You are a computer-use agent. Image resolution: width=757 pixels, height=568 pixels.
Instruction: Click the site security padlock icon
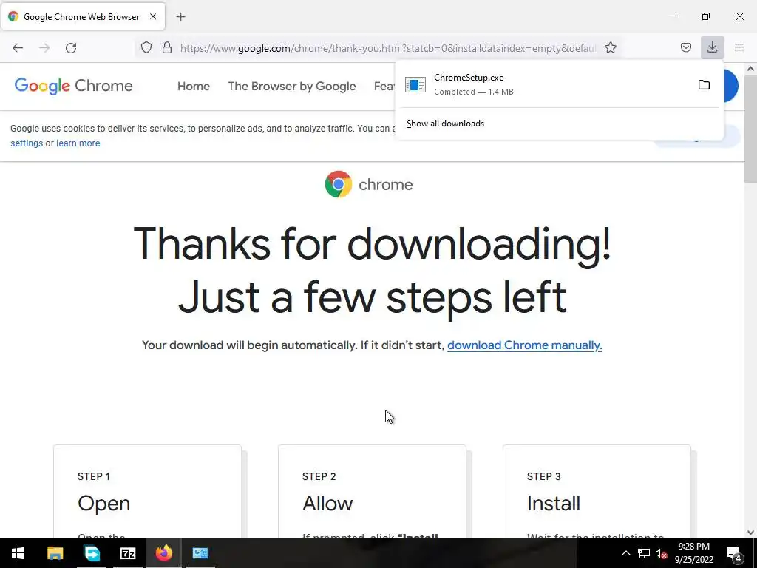pos(167,47)
